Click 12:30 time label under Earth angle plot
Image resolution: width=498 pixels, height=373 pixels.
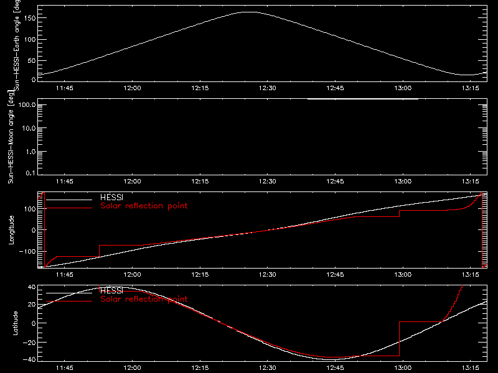[x=268, y=88]
